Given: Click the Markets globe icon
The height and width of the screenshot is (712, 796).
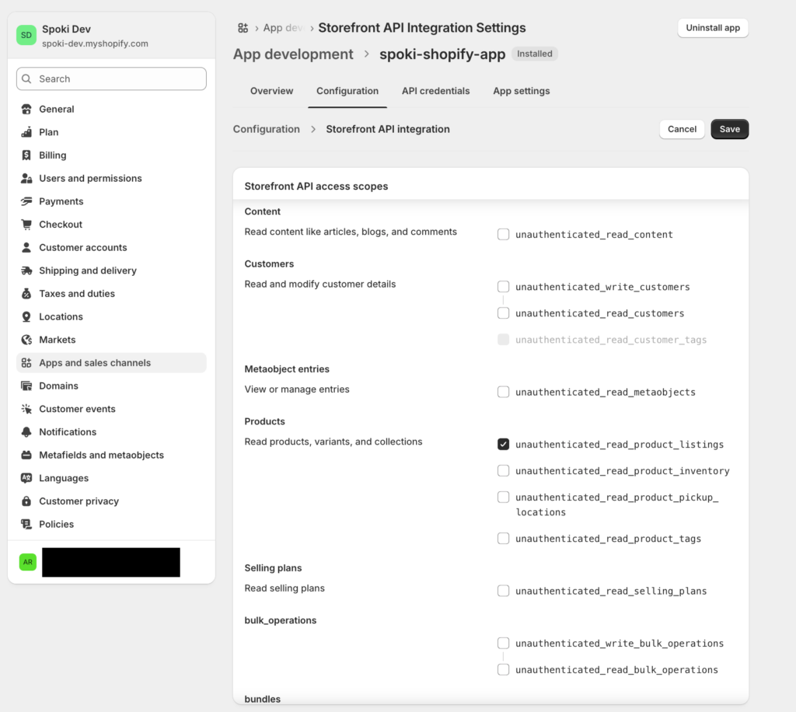Looking at the screenshot, I should coord(26,340).
